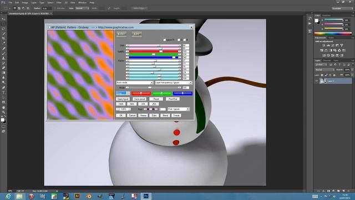This screenshot has width=355, height=200.
Task: Select the Eraser tool in toolbox
Action: point(3,68)
